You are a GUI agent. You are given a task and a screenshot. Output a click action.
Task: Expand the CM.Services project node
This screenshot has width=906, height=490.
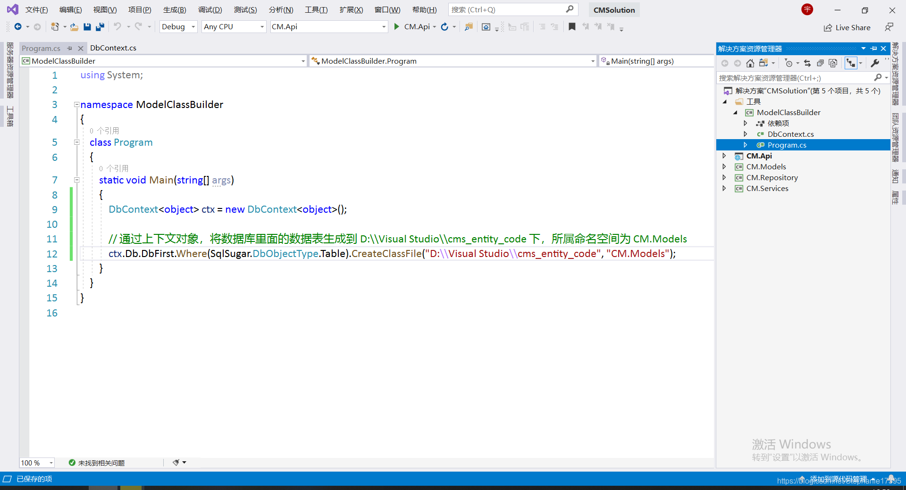point(724,188)
